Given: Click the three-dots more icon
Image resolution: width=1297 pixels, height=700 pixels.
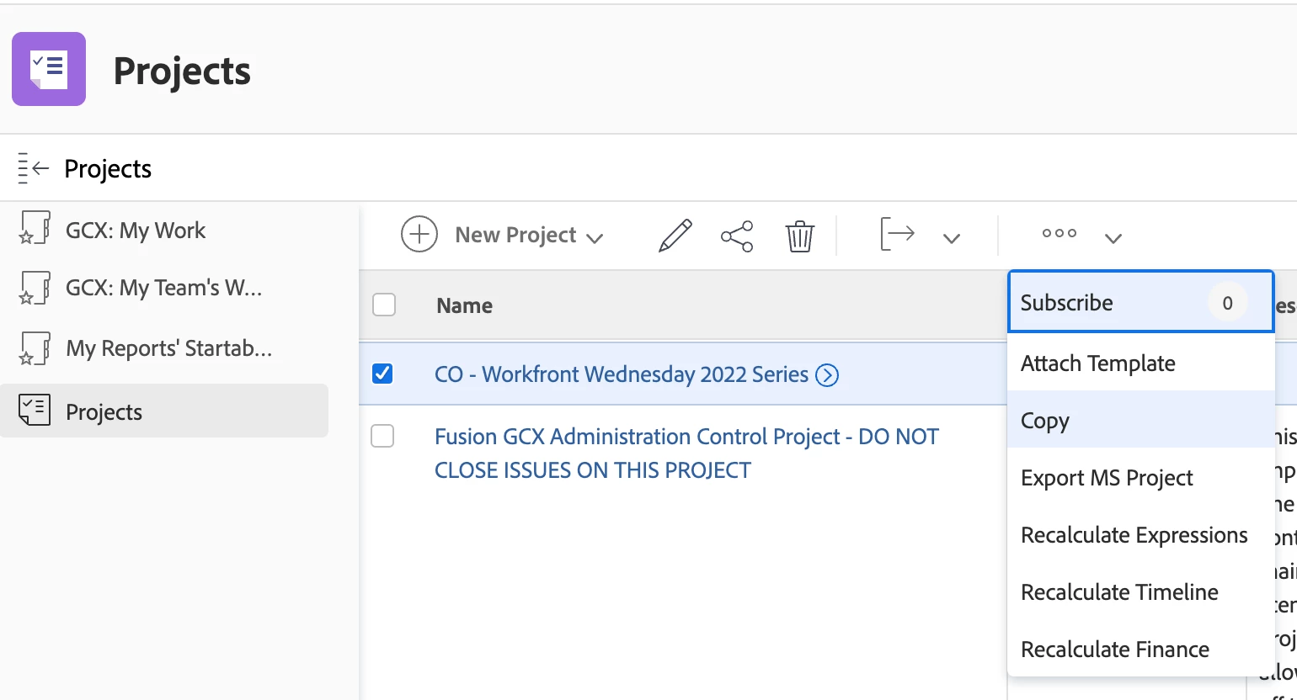Looking at the screenshot, I should [1059, 233].
